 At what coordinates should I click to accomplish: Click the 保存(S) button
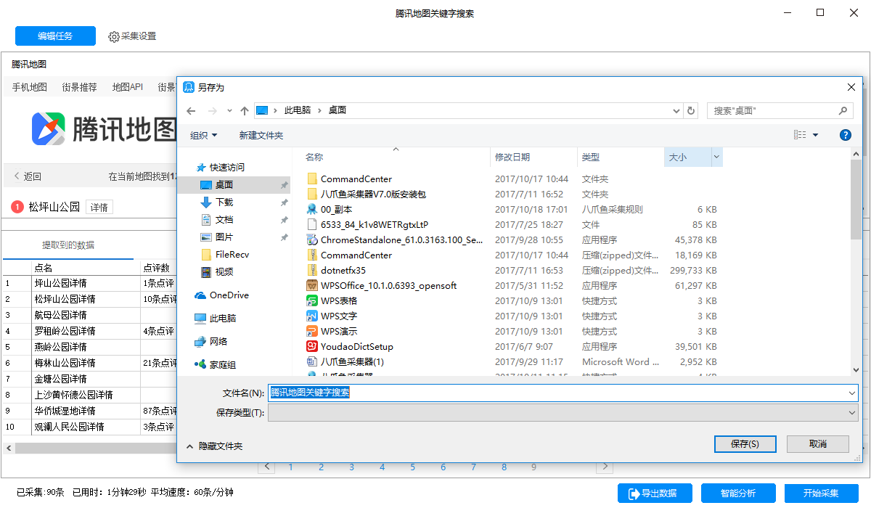click(x=745, y=444)
